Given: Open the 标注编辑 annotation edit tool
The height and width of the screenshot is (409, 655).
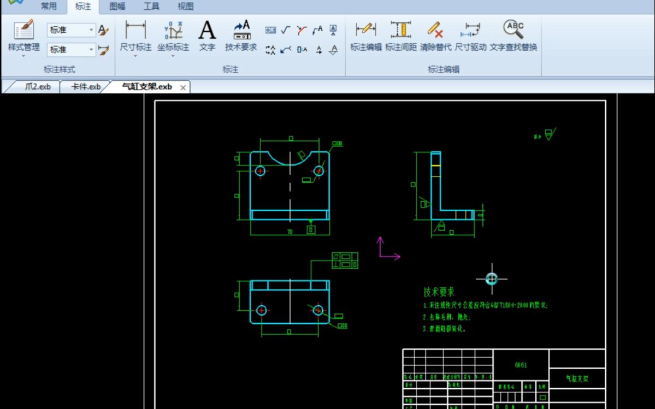Looking at the screenshot, I should [x=365, y=36].
